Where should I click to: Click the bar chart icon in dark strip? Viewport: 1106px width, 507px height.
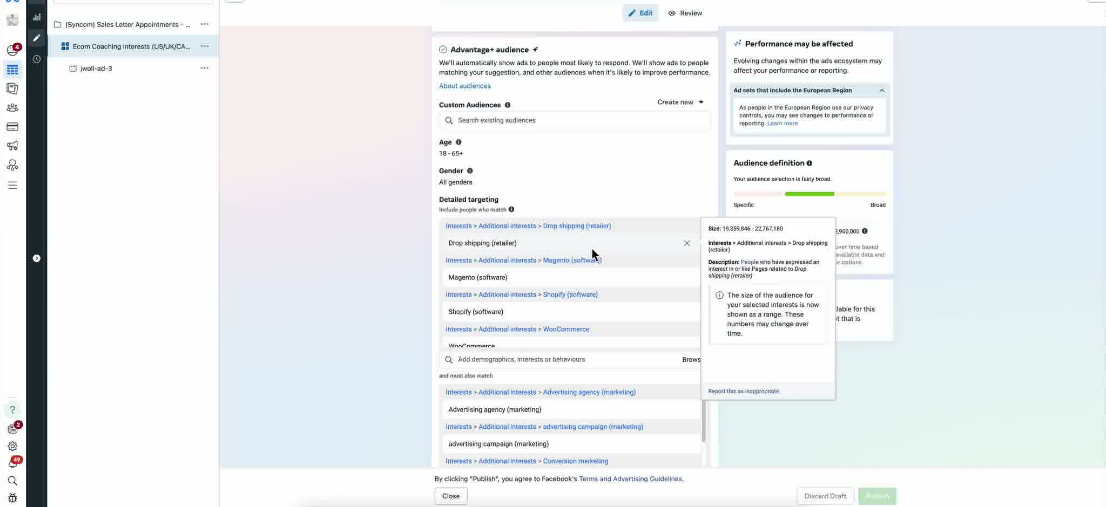pyautogui.click(x=37, y=17)
